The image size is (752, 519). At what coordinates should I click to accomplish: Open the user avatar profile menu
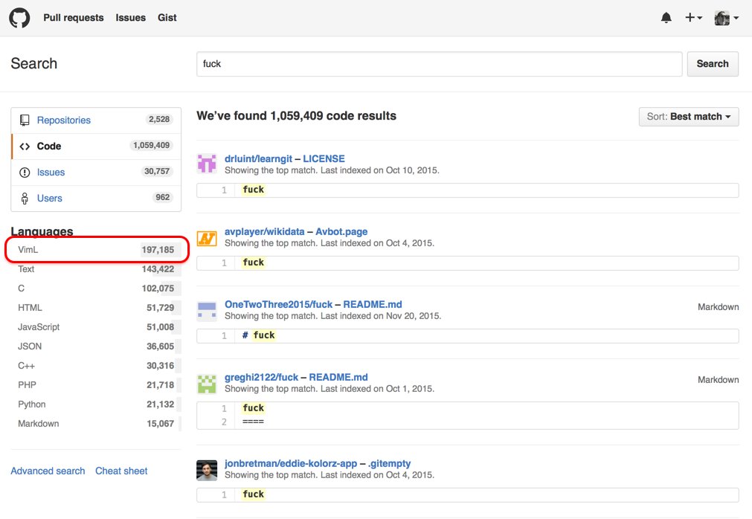coord(726,18)
